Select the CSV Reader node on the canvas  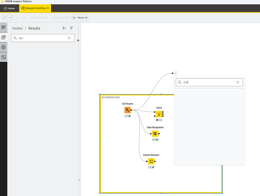(127, 110)
